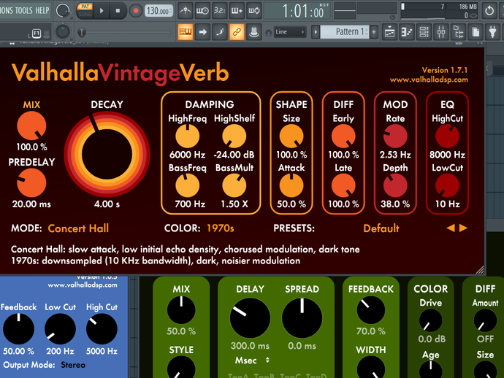
Task: Open www.valhalladsp.com link in VintageVerb
Action: coord(429,80)
